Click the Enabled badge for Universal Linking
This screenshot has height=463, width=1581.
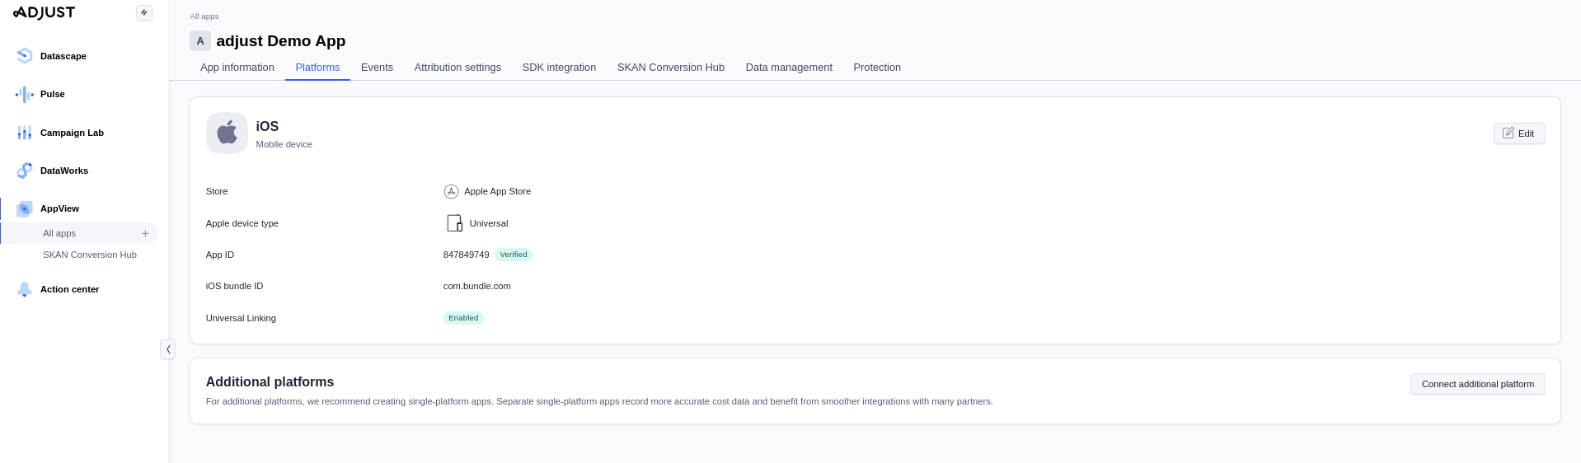pos(463,318)
